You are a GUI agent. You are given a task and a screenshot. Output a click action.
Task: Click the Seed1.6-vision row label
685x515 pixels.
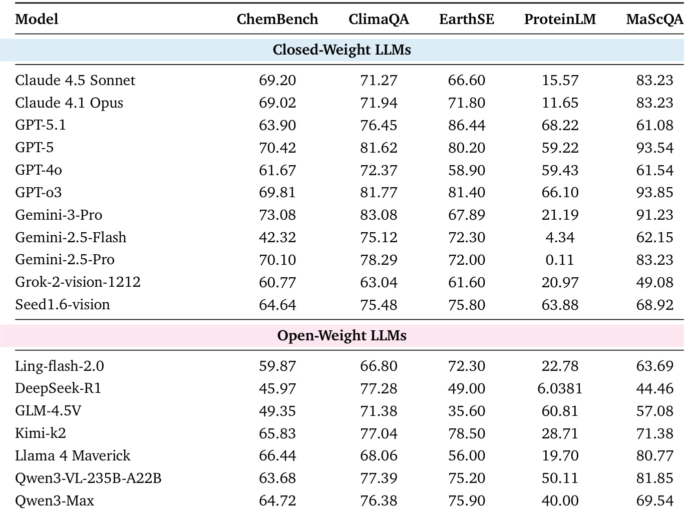(x=63, y=305)
